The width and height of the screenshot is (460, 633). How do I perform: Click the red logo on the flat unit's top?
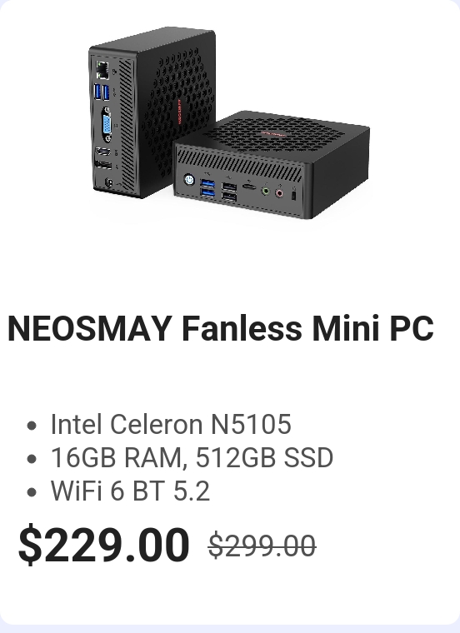coord(274,133)
